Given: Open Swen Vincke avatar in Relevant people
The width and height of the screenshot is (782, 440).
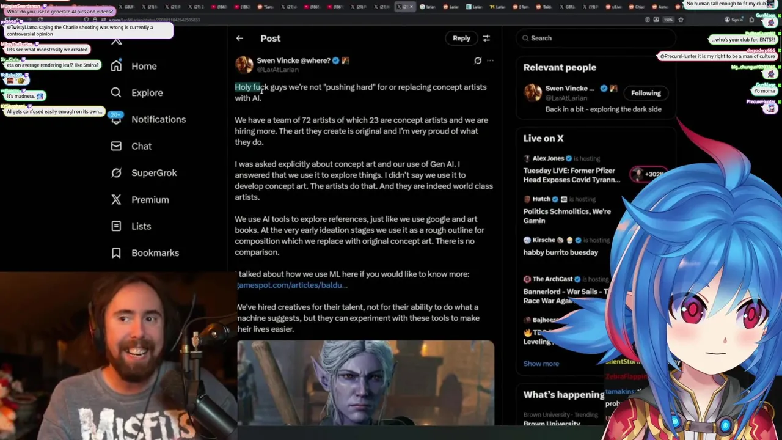Looking at the screenshot, I should click(x=532, y=93).
